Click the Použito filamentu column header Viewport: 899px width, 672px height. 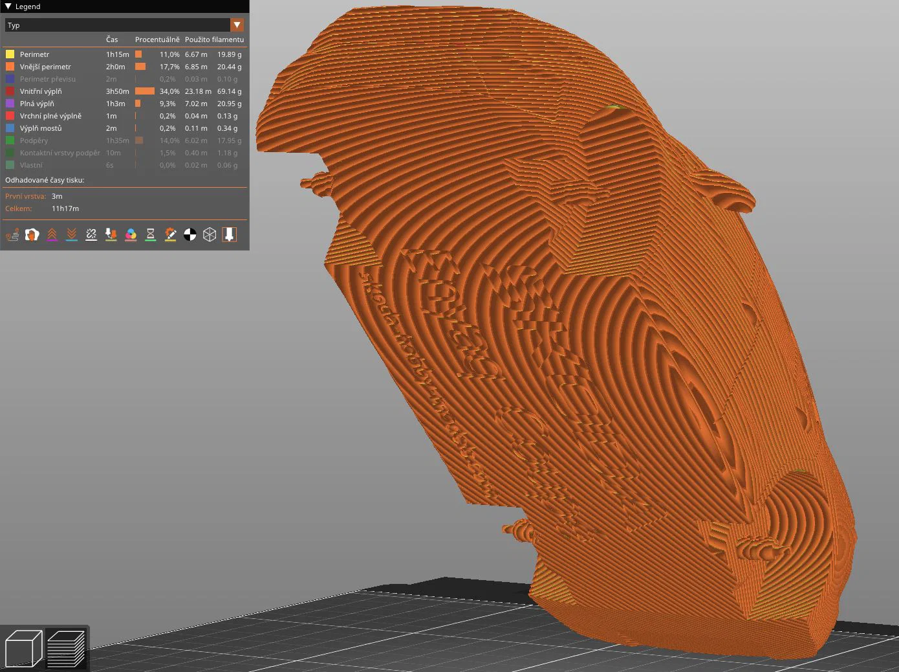(214, 39)
